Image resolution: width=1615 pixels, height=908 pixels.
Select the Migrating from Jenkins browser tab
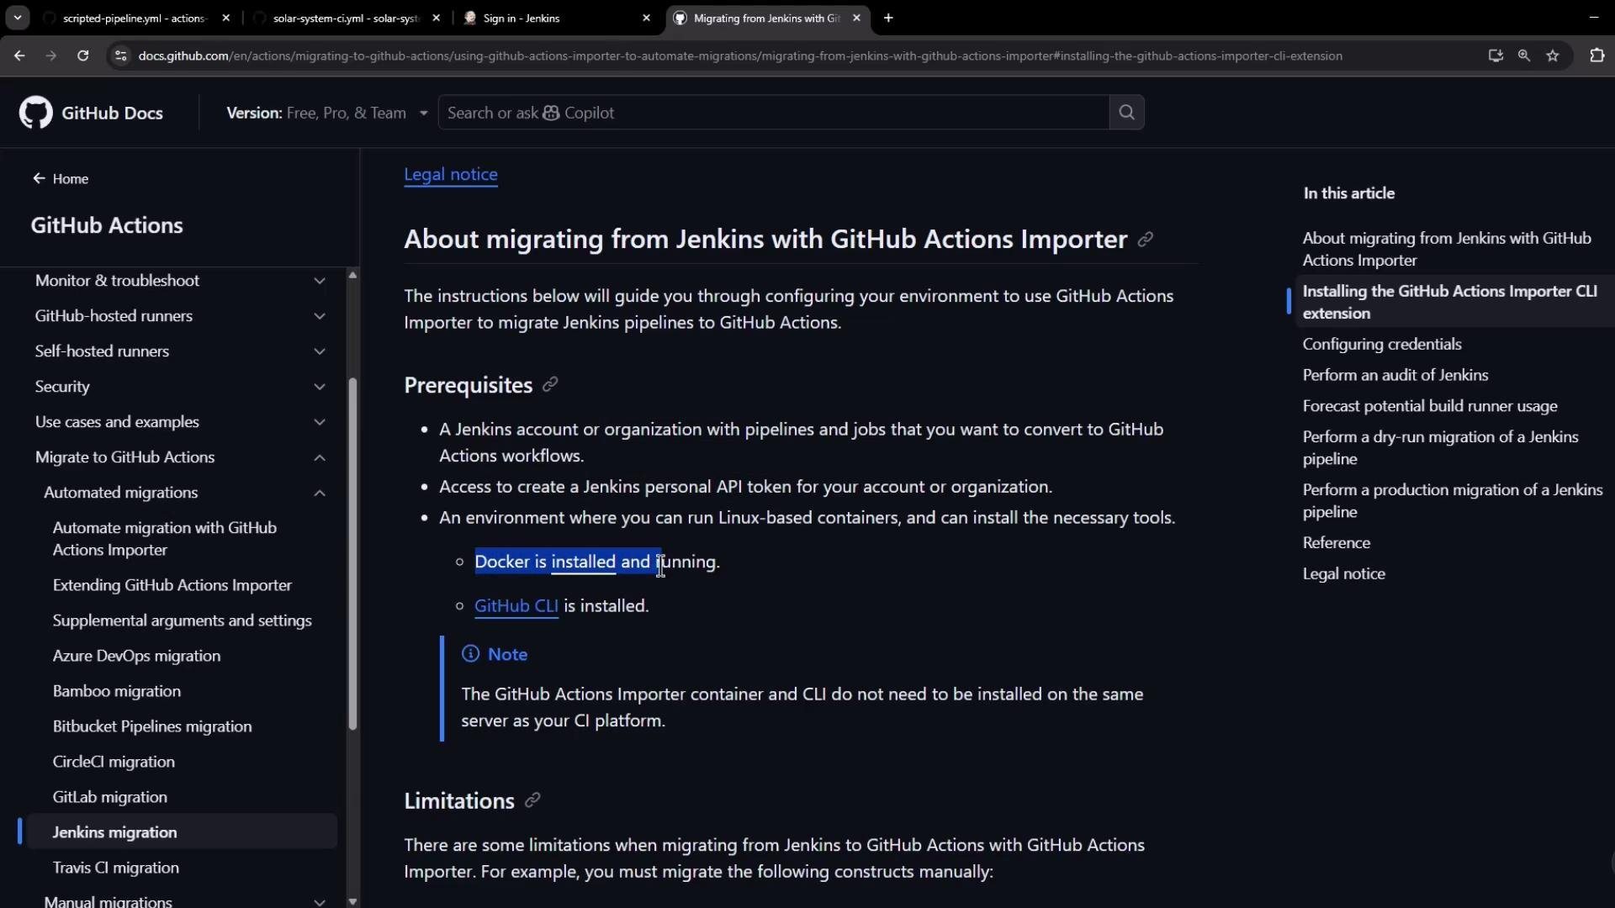(x=765, y=18)
